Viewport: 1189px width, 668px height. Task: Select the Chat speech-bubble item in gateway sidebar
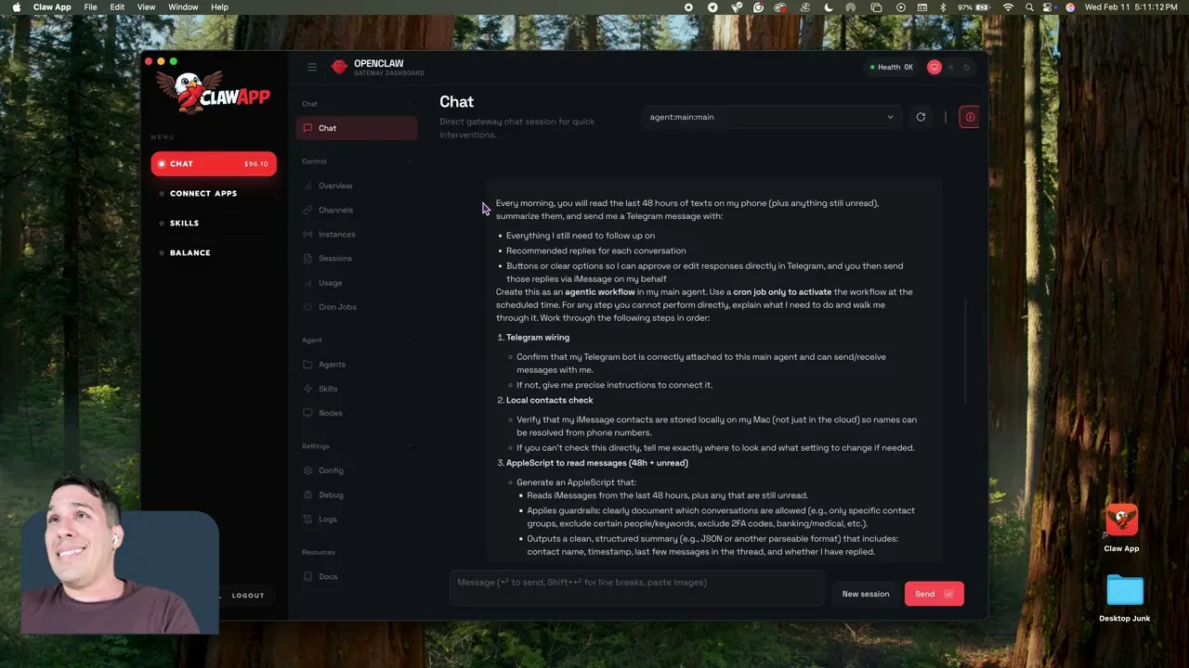click(357, 128)
